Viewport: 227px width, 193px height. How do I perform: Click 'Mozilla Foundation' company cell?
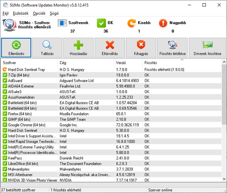click(74, 114)
